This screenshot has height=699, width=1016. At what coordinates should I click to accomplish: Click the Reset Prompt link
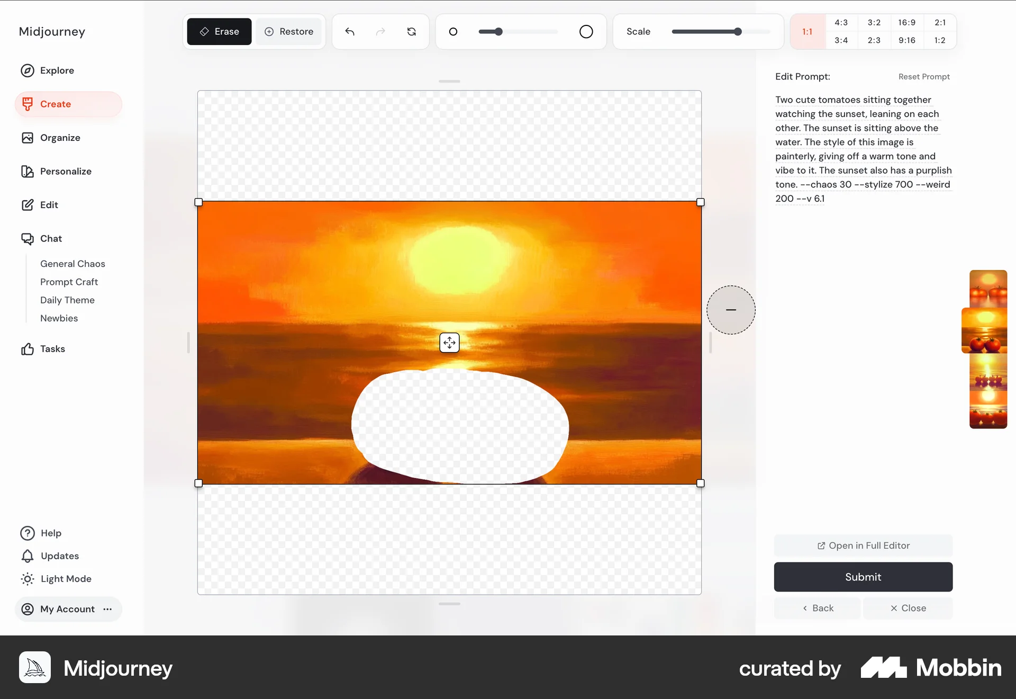point(924,76)
